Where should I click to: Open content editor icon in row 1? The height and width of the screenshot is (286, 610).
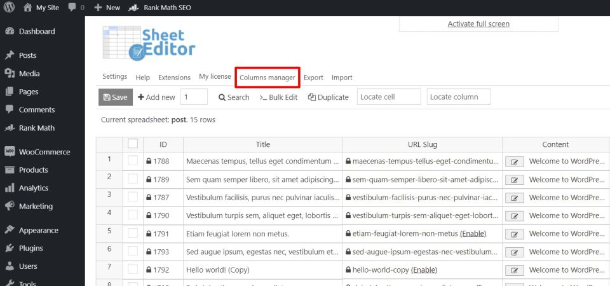[x=514, y=162]
